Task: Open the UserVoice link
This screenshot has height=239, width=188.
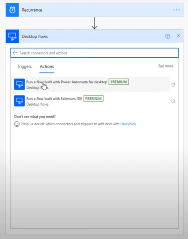Action: [x=128, y=124]
